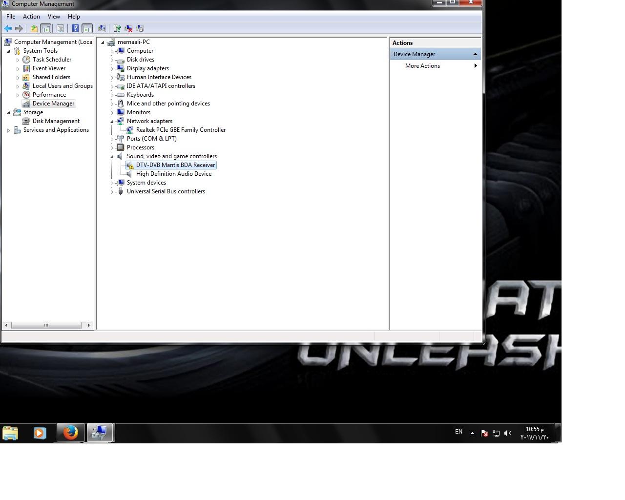
Task: Select IDE ATA/ATAPI controllers label
Action: click(161, 86)
